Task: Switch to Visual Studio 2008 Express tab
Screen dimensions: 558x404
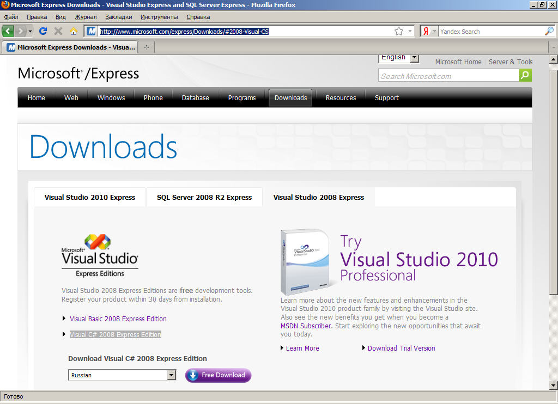Action: [318, 198]
